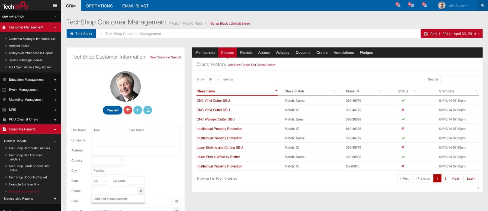This screenshot has width=488, height=211.
Task: Switch to the Membership tab
Action: 205,52
